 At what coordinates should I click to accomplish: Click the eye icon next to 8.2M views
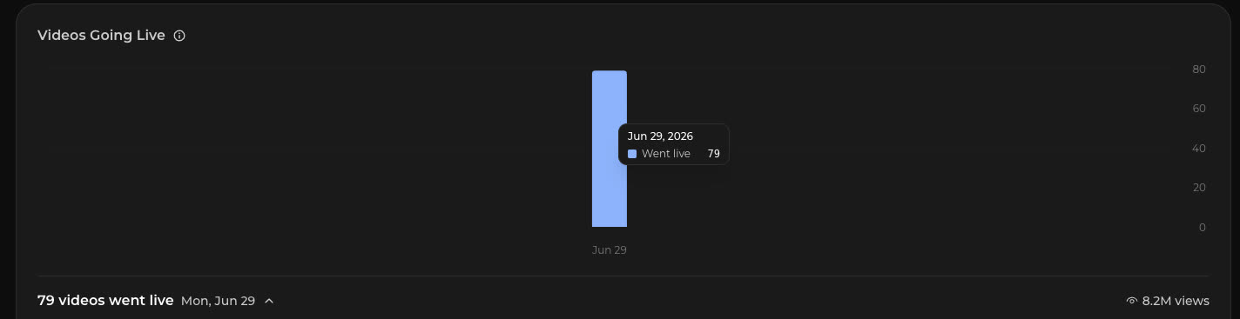1132,301
